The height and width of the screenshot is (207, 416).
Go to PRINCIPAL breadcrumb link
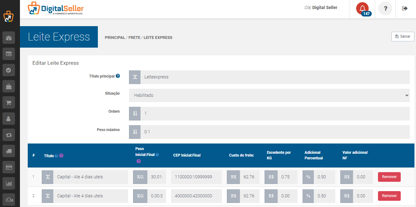[x=115, y=37]
